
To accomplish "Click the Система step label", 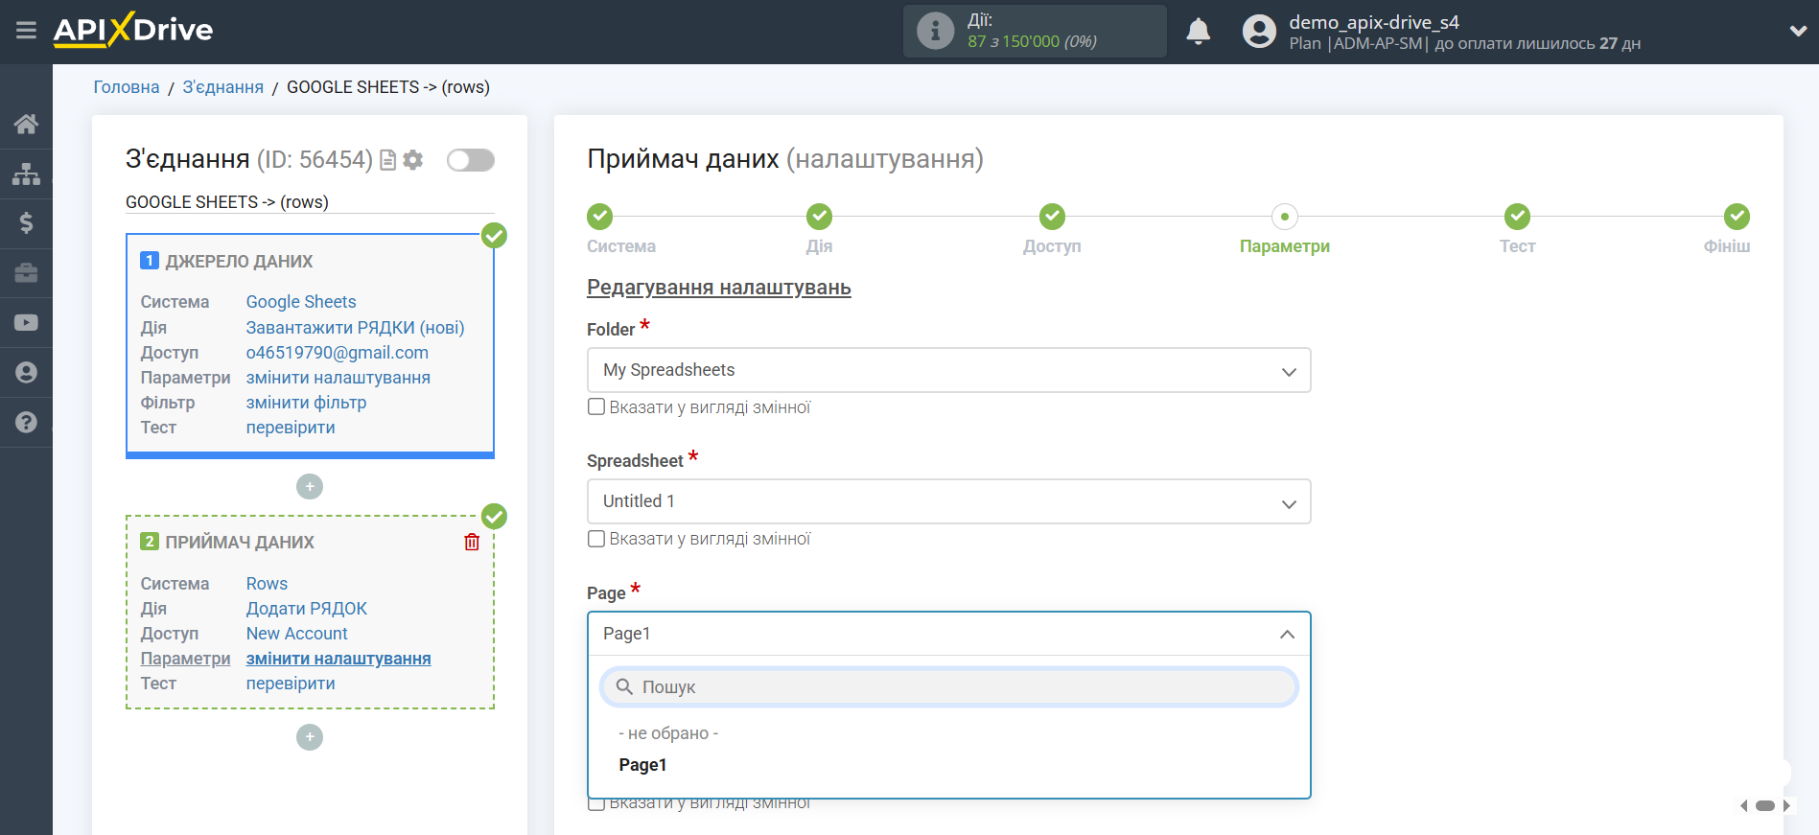I will point(621,246).
